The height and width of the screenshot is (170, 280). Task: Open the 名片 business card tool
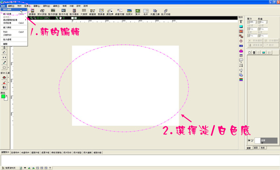coord(146,12)
